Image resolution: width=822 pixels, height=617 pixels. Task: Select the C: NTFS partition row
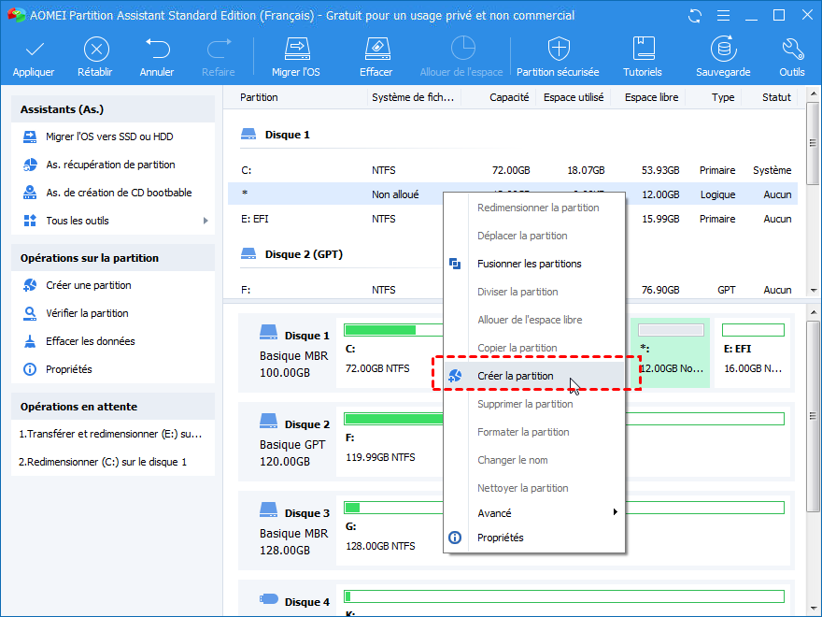coord(513,170)
